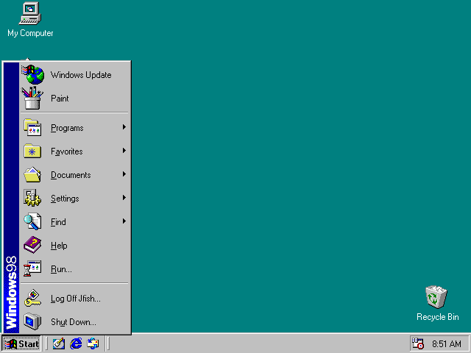The height and width of the screenshot is (353, 471).
Task: Open the My Computer desktop icon
Action: coord(30,20)
